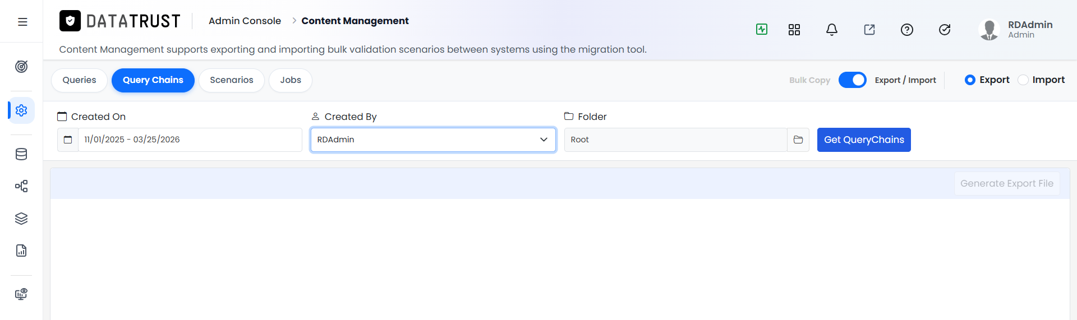Switch to the Jobs tab
This screenshot has height=320, width=1077.
click(x=291, y=80)
